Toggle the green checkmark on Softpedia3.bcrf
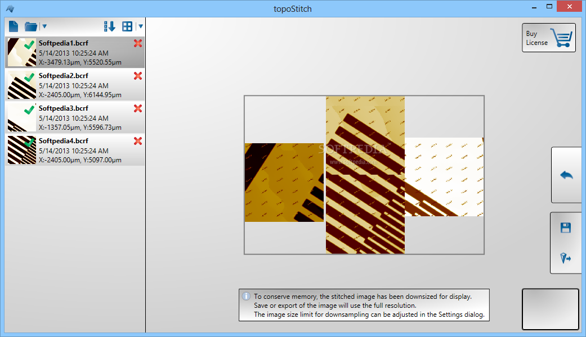 coord(29,110)
